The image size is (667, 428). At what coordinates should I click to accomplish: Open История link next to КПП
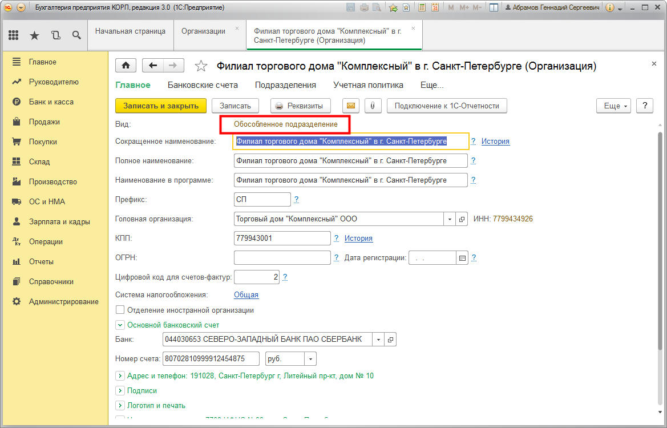click(358, 238)
